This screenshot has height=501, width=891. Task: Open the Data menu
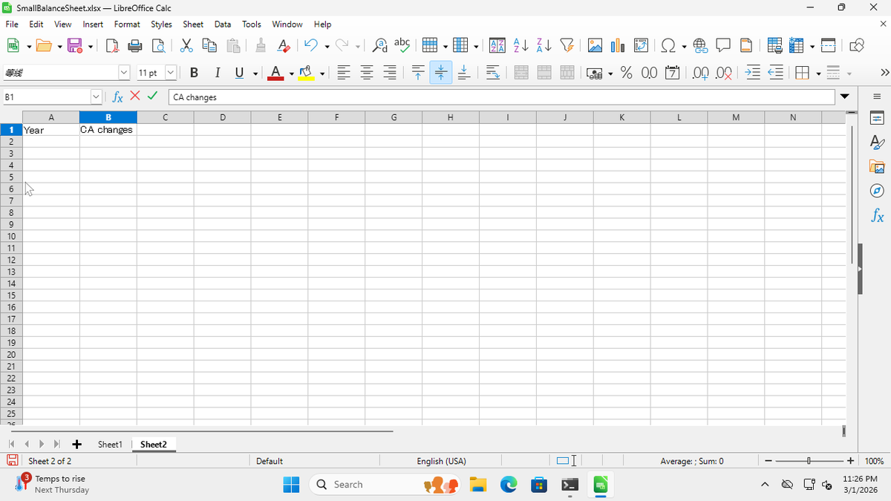point(223,24)
